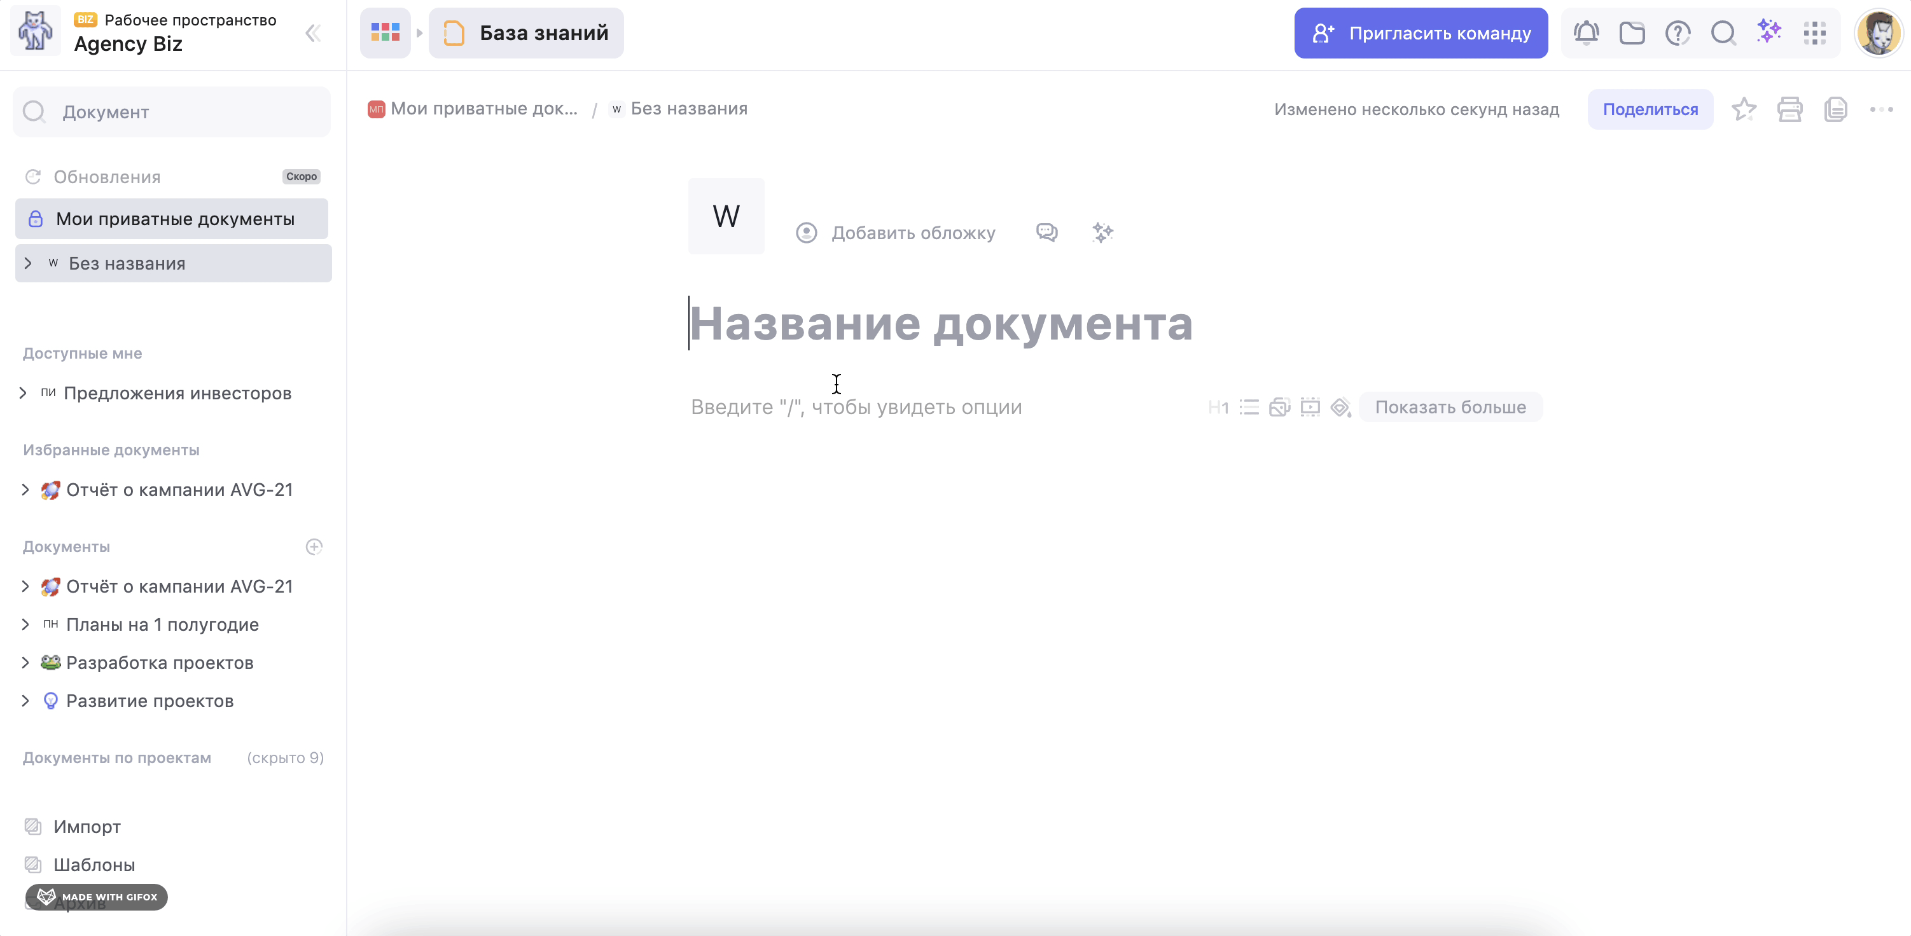Open the comments icon near cover option
The width and height of the screenshot is (1911, 936).
(x=1046, y=233)
